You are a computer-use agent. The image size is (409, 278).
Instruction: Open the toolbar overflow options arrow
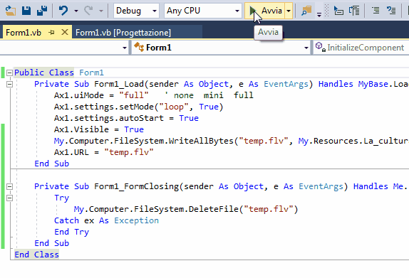pos(319,14)
